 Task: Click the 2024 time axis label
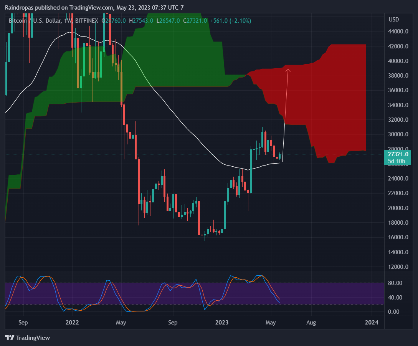[x=372, y=323]
